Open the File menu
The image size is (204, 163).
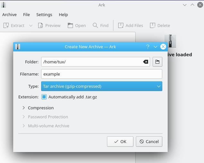[26, 14]
